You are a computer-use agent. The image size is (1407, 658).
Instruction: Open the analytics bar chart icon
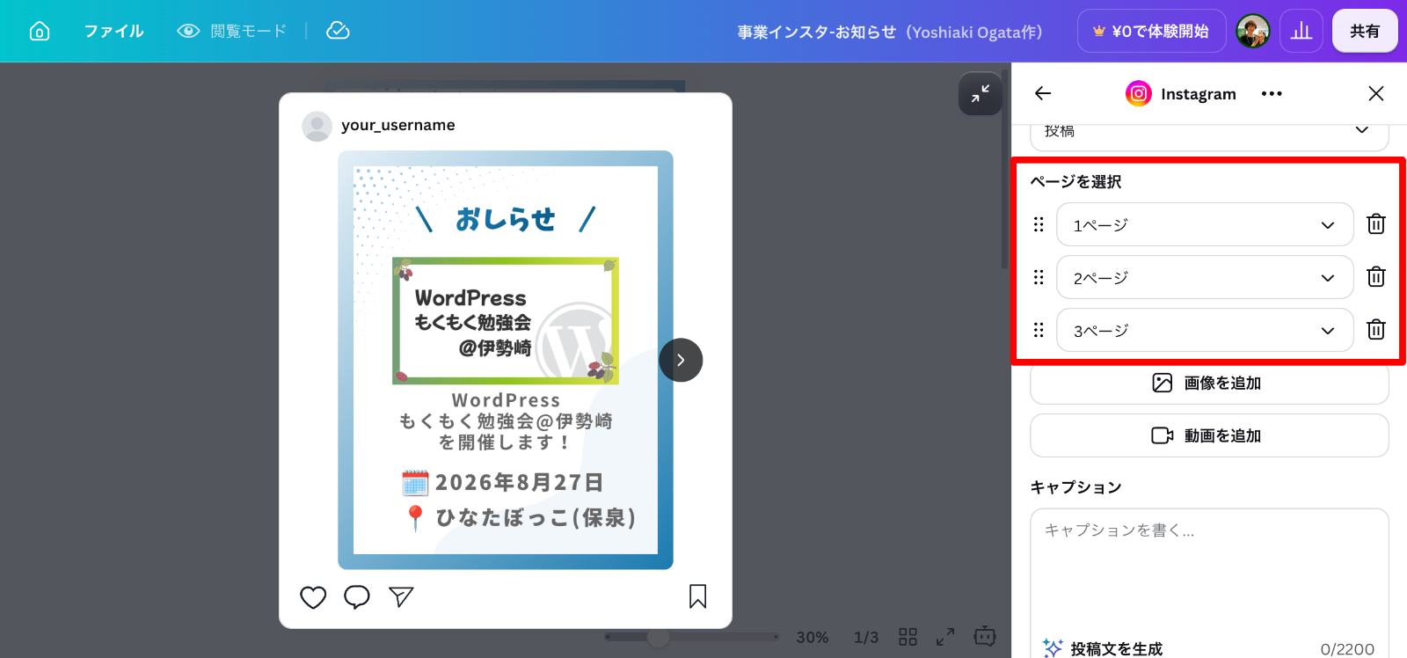[x=1301, y=32]
